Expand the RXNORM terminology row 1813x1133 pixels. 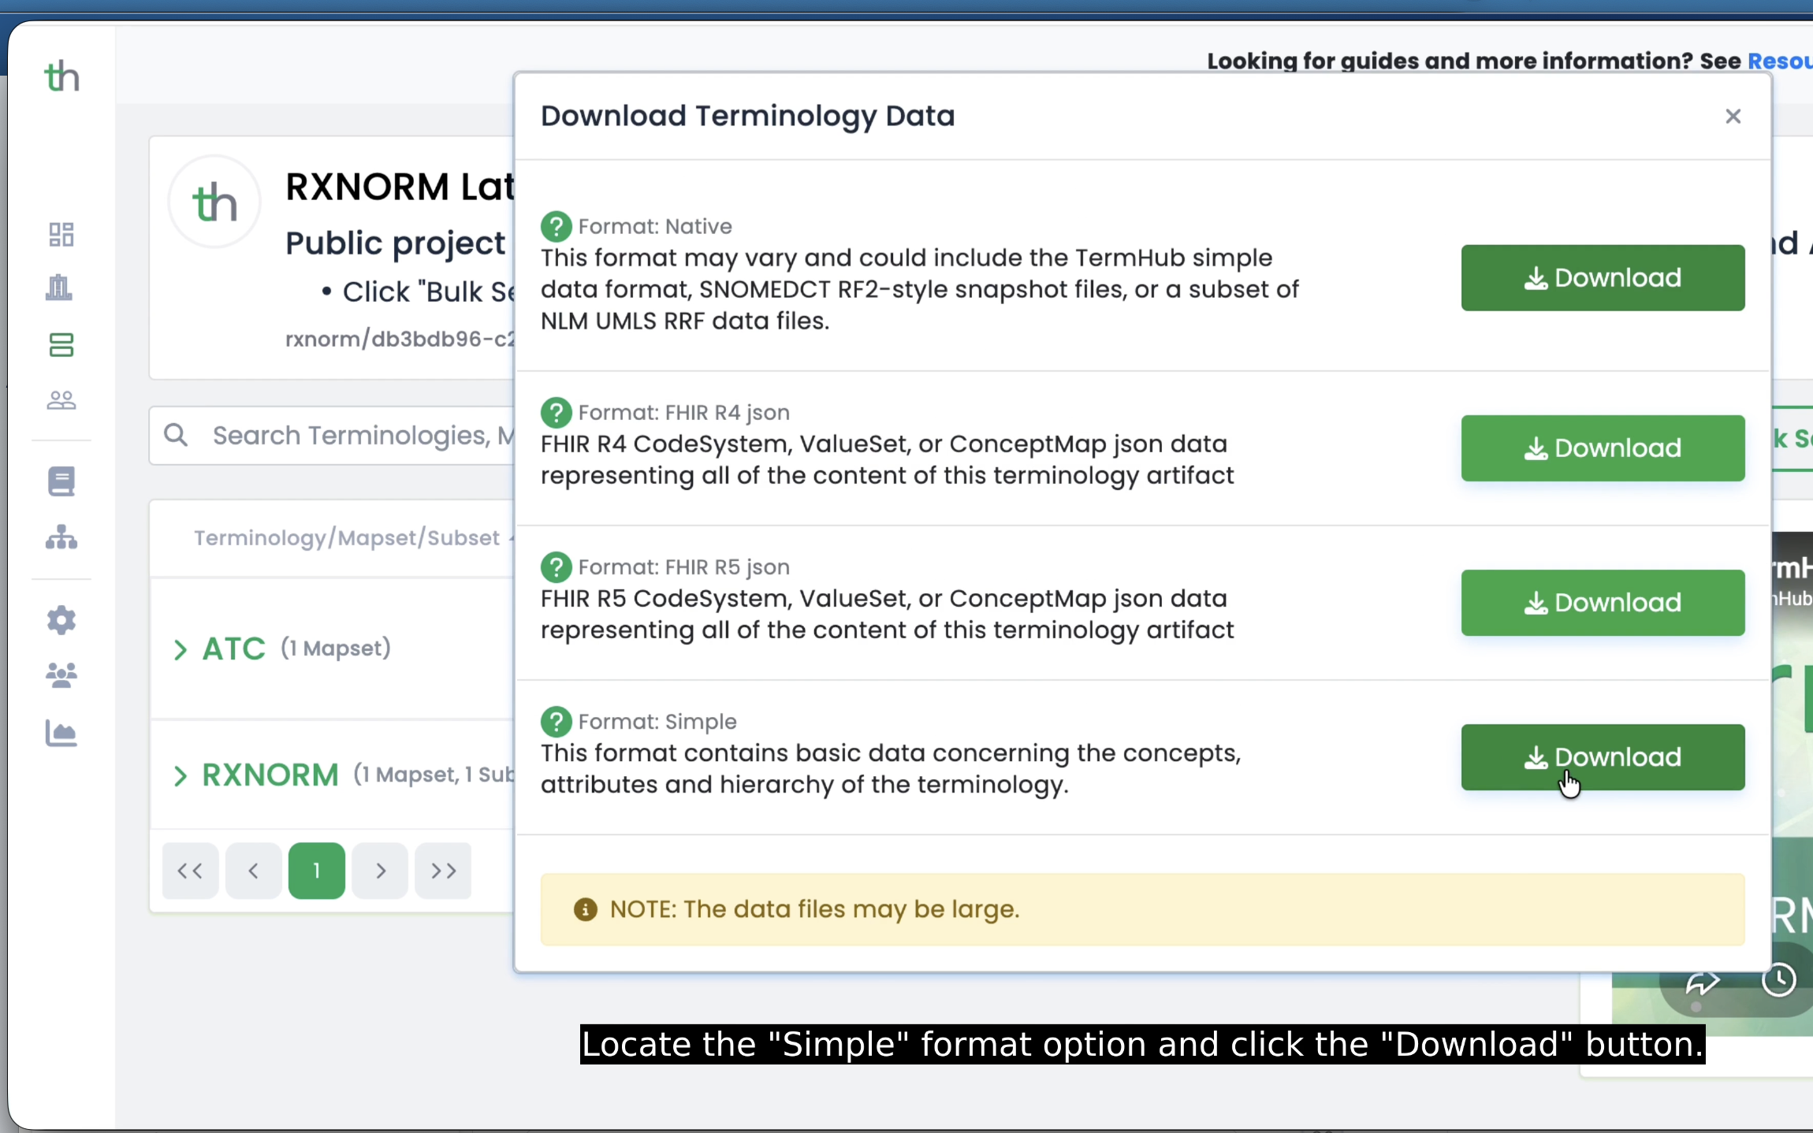click(181, 776)
